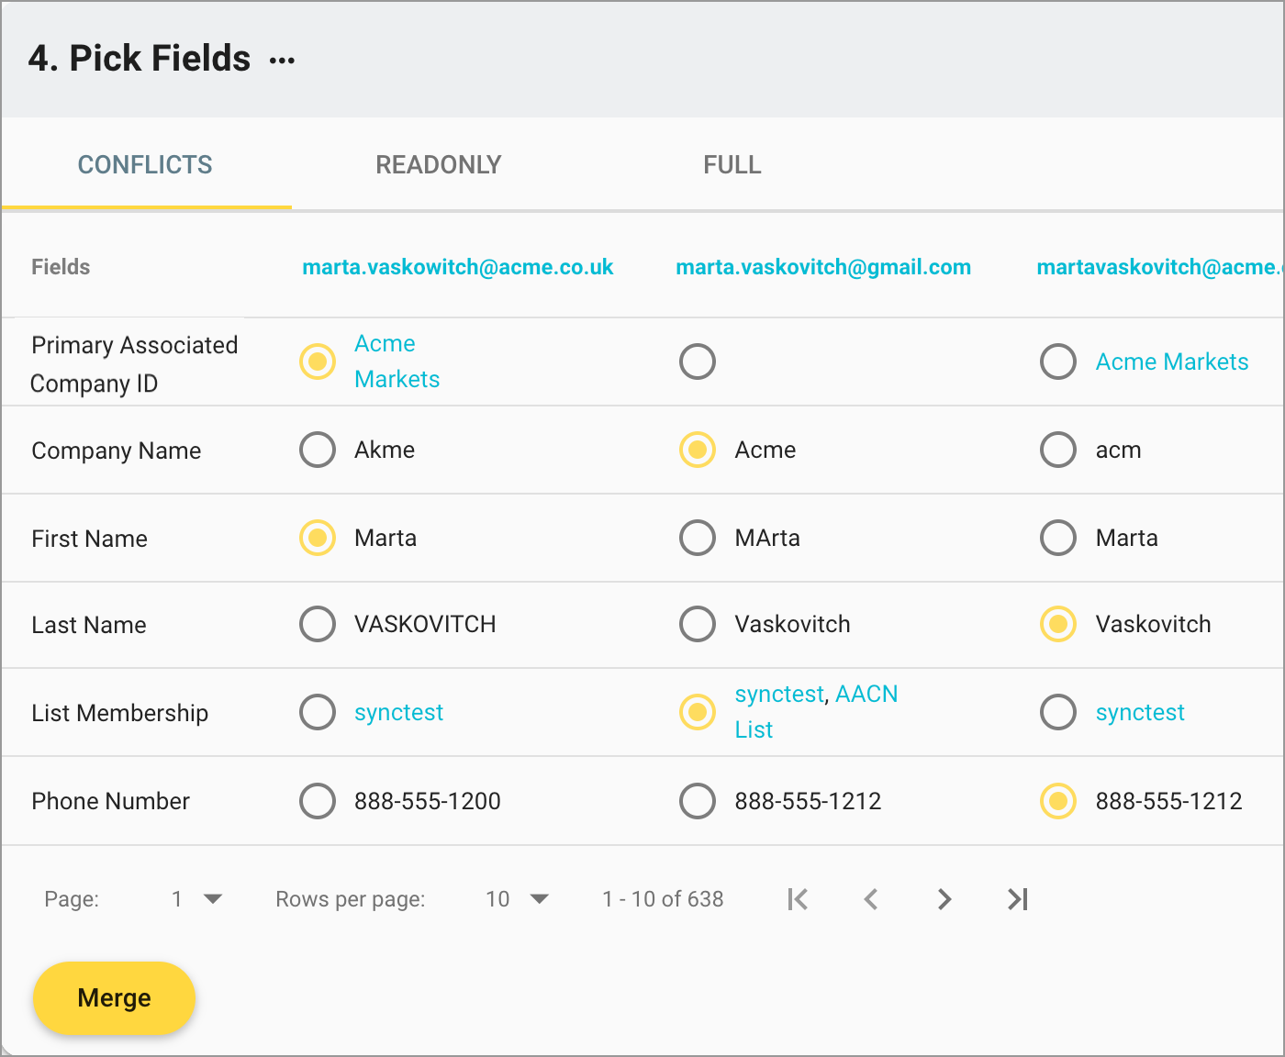1285x1057 pixels.
Task: Open the Full tab
Action: pyautogui.click(x=732, y=165)
